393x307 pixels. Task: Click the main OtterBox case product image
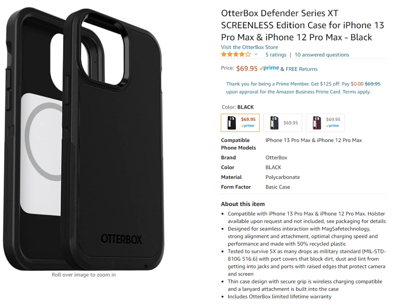(x=83, y=139)
